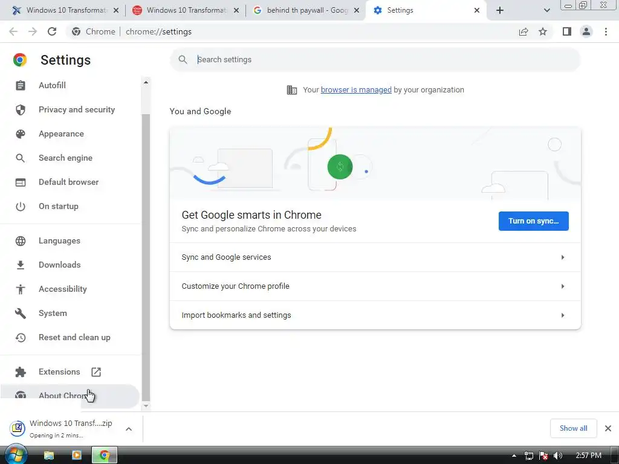Viewport: 619px width, 464px height.
Task: Show hidden tray icons arrow
Action: 514,456
